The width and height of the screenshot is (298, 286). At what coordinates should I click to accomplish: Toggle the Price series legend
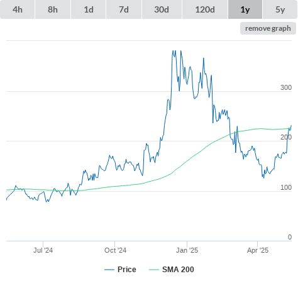coord(120,270)
